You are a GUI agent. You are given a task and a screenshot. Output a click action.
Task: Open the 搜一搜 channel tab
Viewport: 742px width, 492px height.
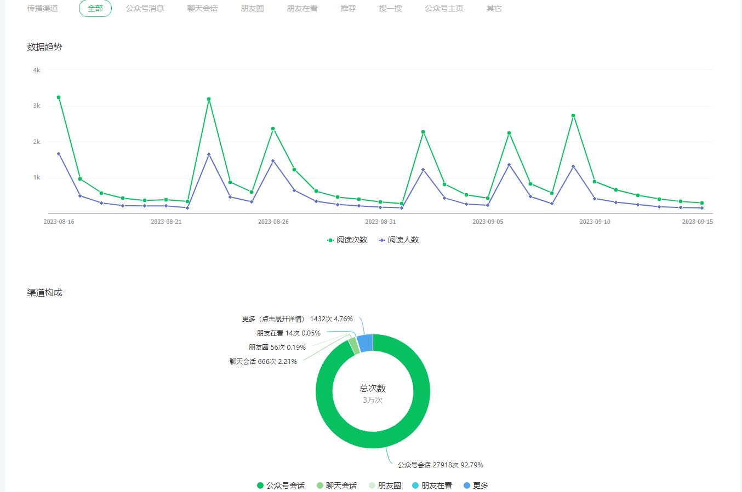(x=390, y=9)
